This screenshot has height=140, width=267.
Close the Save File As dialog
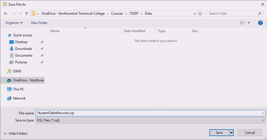tap(263, 5)
